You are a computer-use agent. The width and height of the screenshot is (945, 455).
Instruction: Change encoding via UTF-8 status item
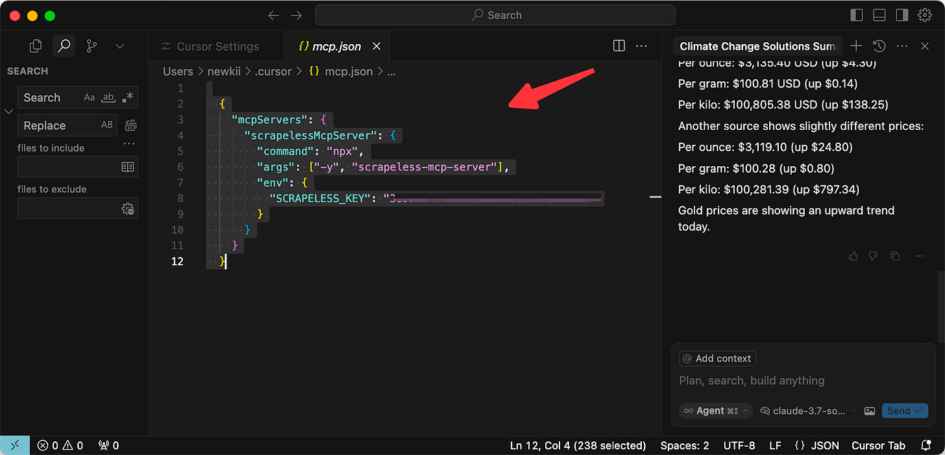coord(739,445)
